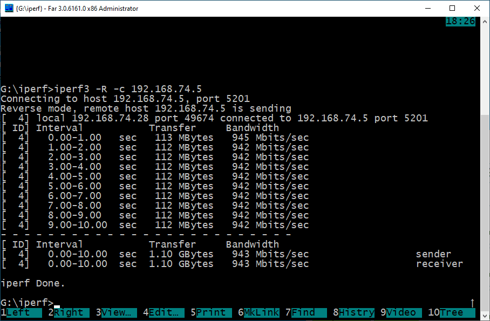Click the scrollbar down arrow

point(485,315)
